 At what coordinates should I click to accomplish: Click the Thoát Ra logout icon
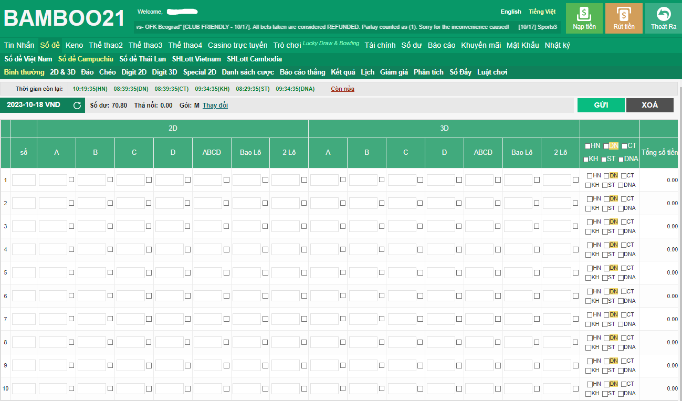point(664,18)
